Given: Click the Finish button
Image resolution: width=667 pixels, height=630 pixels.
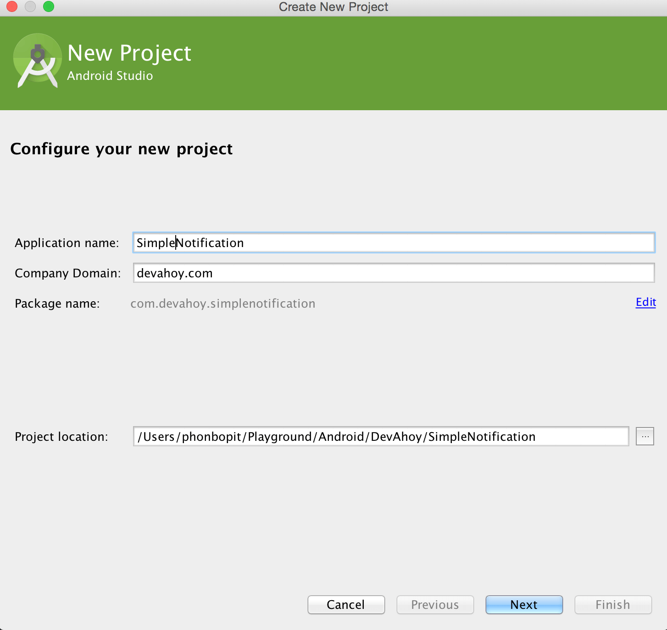Looking at the screenshot, I should 613,605.
